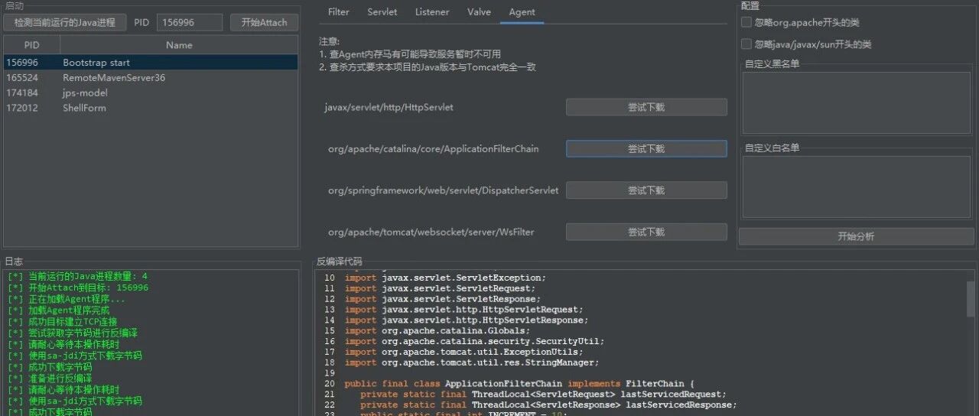Click the org/apache/tomcat/websocket/server/WsFilter label
This screenshot has width=979, height=416.
[x=431, y=232]
